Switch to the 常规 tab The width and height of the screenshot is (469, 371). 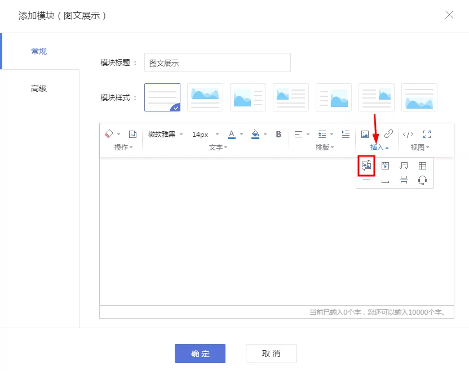click(39, 51)
